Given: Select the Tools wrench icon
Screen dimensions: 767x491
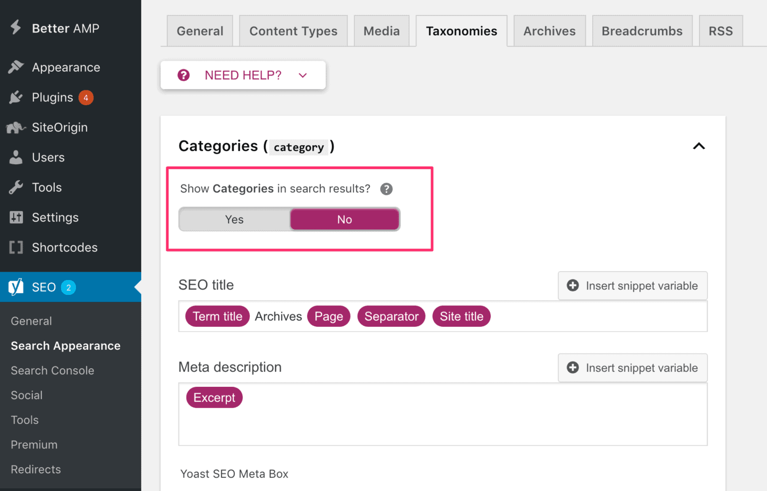Looking at the screenshot, I should 16,187.
